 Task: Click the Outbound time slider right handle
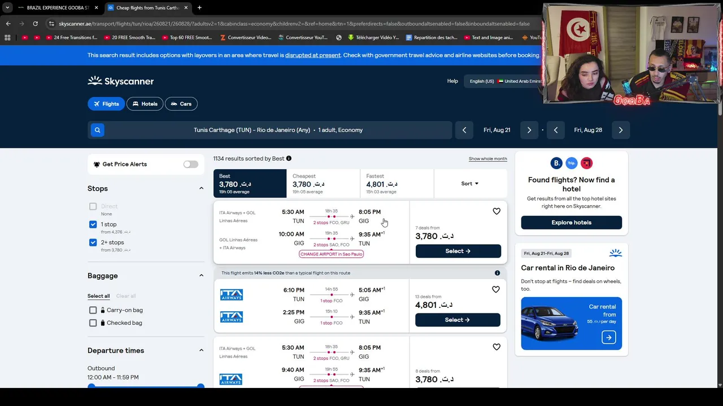click(201, 386)
